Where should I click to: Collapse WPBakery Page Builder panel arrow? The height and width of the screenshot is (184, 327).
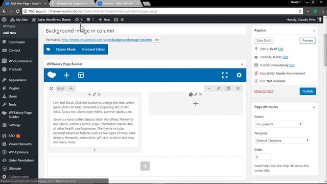click(242, 64)
